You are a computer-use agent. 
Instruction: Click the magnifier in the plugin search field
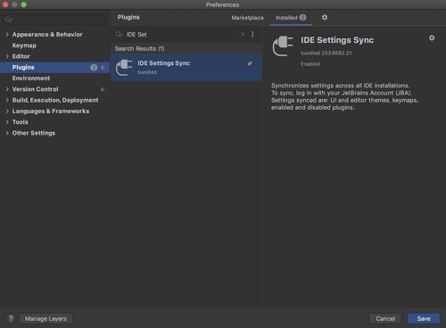point(119,34)
